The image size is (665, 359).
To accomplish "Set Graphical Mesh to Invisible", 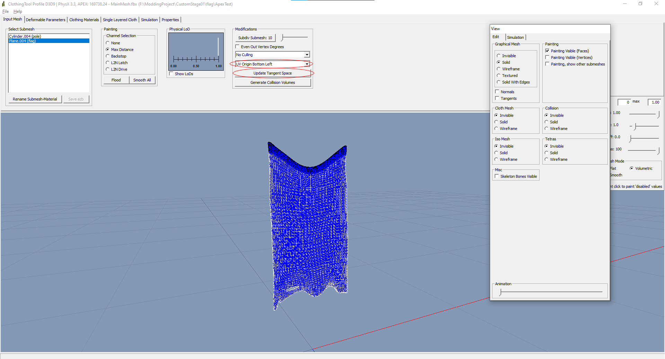I will (506, 56).
